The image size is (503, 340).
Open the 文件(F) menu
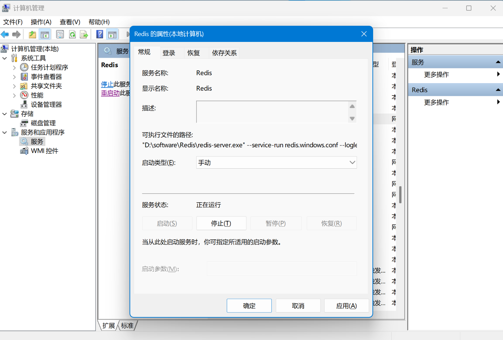click(13, 22)
